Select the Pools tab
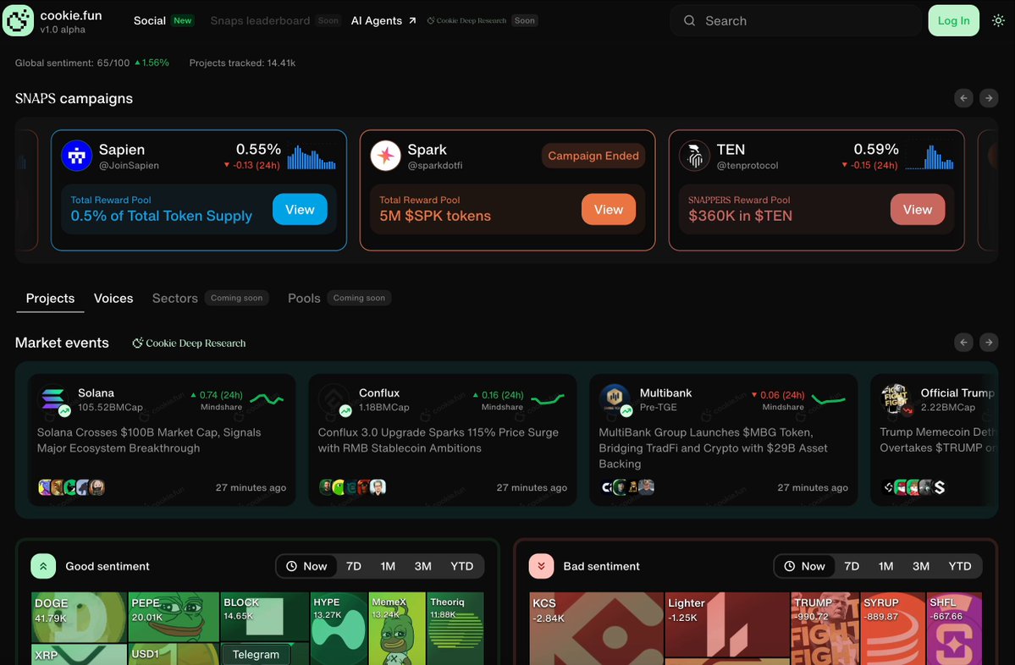The image size is (1015, 665). pos(304,298)
